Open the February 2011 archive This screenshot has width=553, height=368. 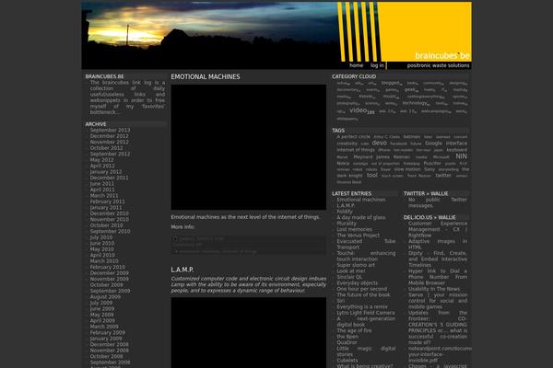(108, 201)
